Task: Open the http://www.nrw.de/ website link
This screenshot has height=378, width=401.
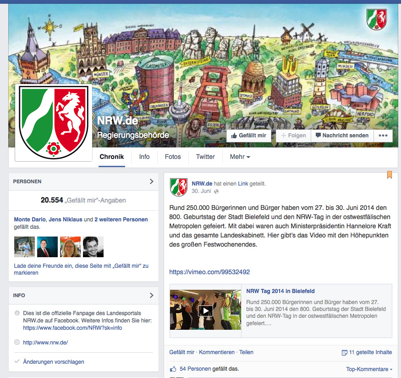Action: click(45, 342)
